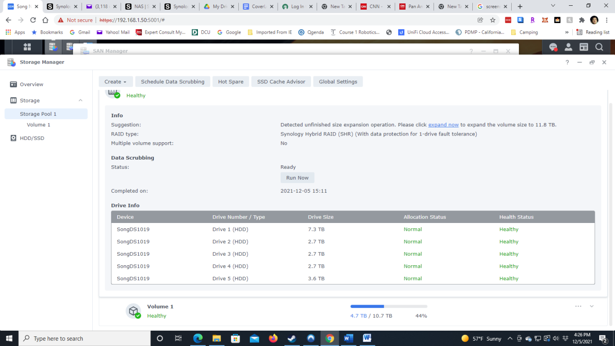The height and width of the screenshot is (346, 615).
Task: Open UniFi Cloud Access bookmark
Action: [x=424, y=32]
